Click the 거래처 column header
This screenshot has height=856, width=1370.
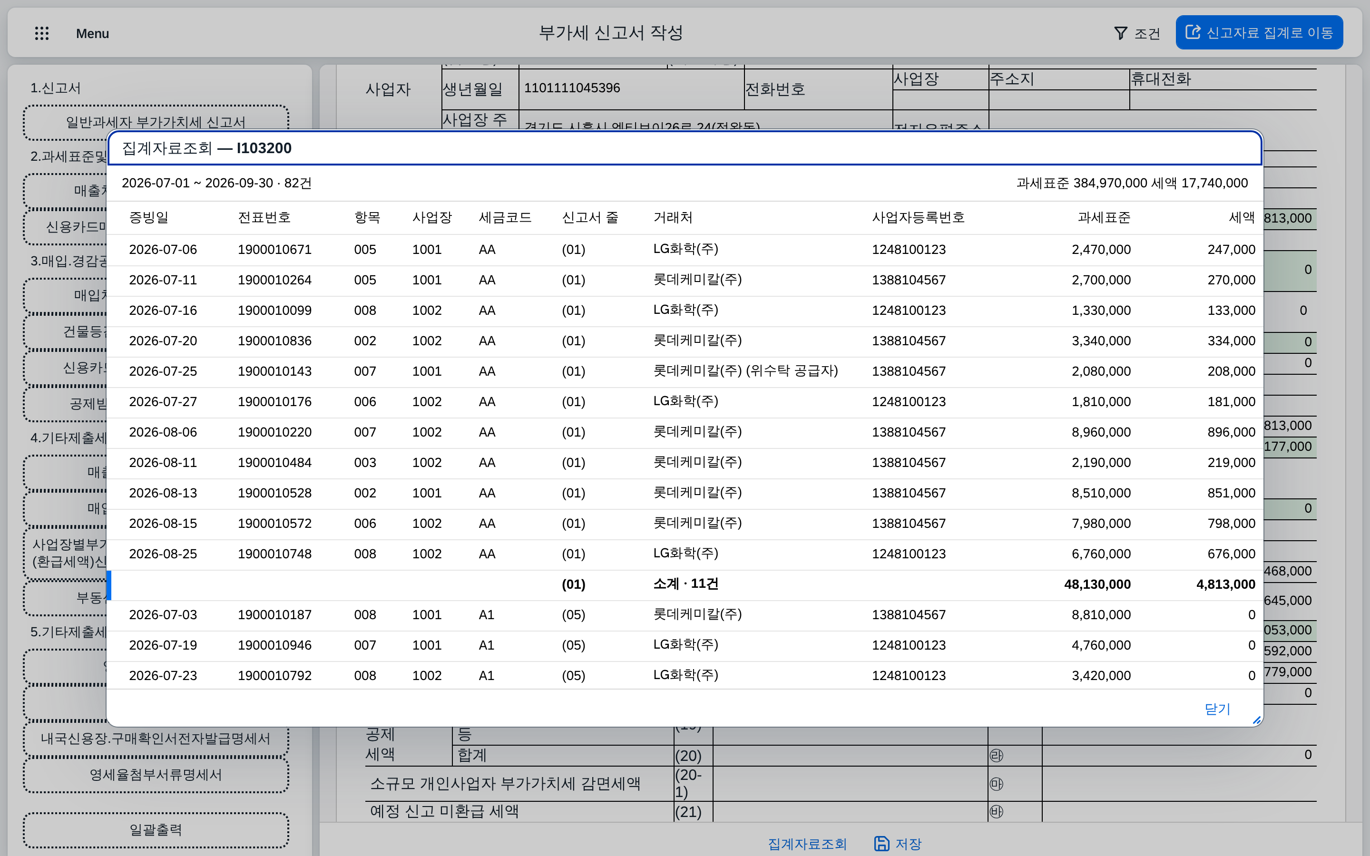[673, 217]
